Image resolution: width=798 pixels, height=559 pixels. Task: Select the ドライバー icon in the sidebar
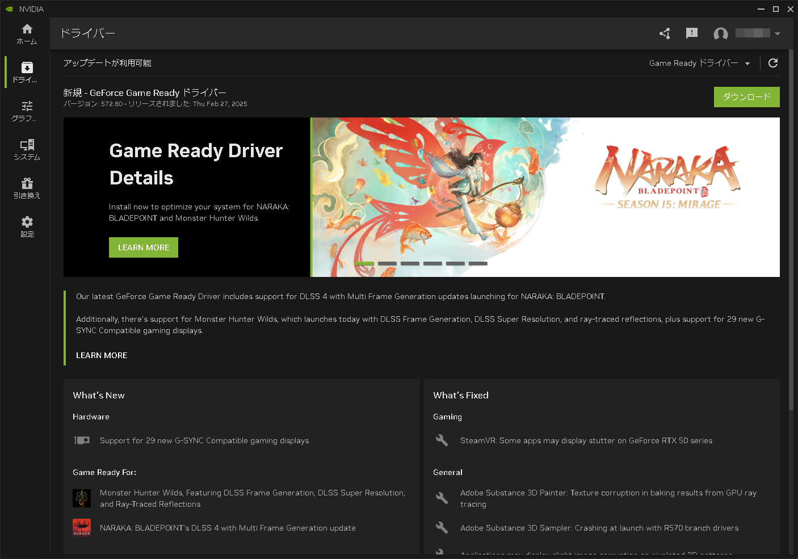27,72
